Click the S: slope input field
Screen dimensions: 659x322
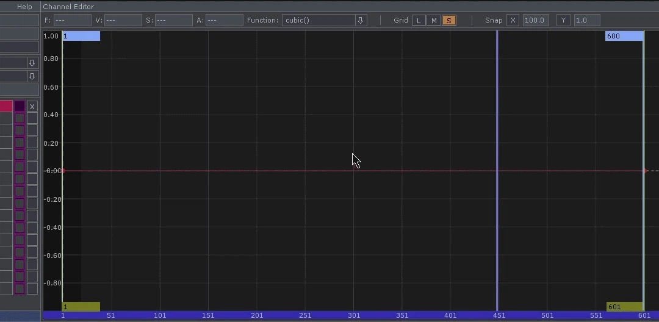pyautogui.click(x=173, y=20)
